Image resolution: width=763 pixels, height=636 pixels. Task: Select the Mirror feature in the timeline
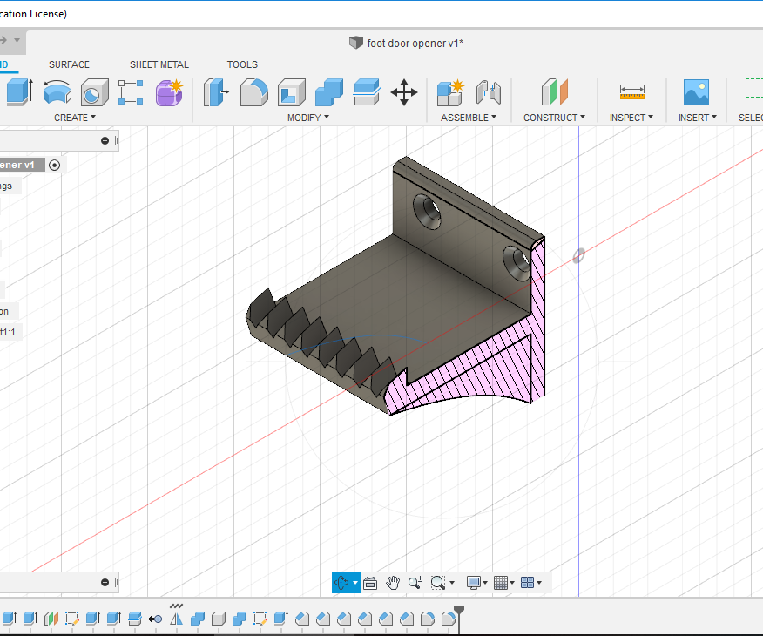177,619
